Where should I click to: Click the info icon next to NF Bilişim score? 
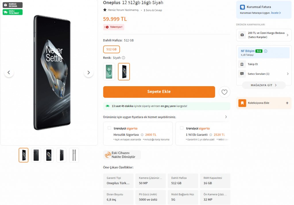click(x=266, y=51)
